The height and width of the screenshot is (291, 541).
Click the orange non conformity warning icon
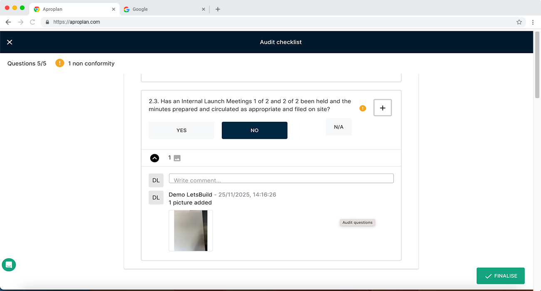(60, 63)
